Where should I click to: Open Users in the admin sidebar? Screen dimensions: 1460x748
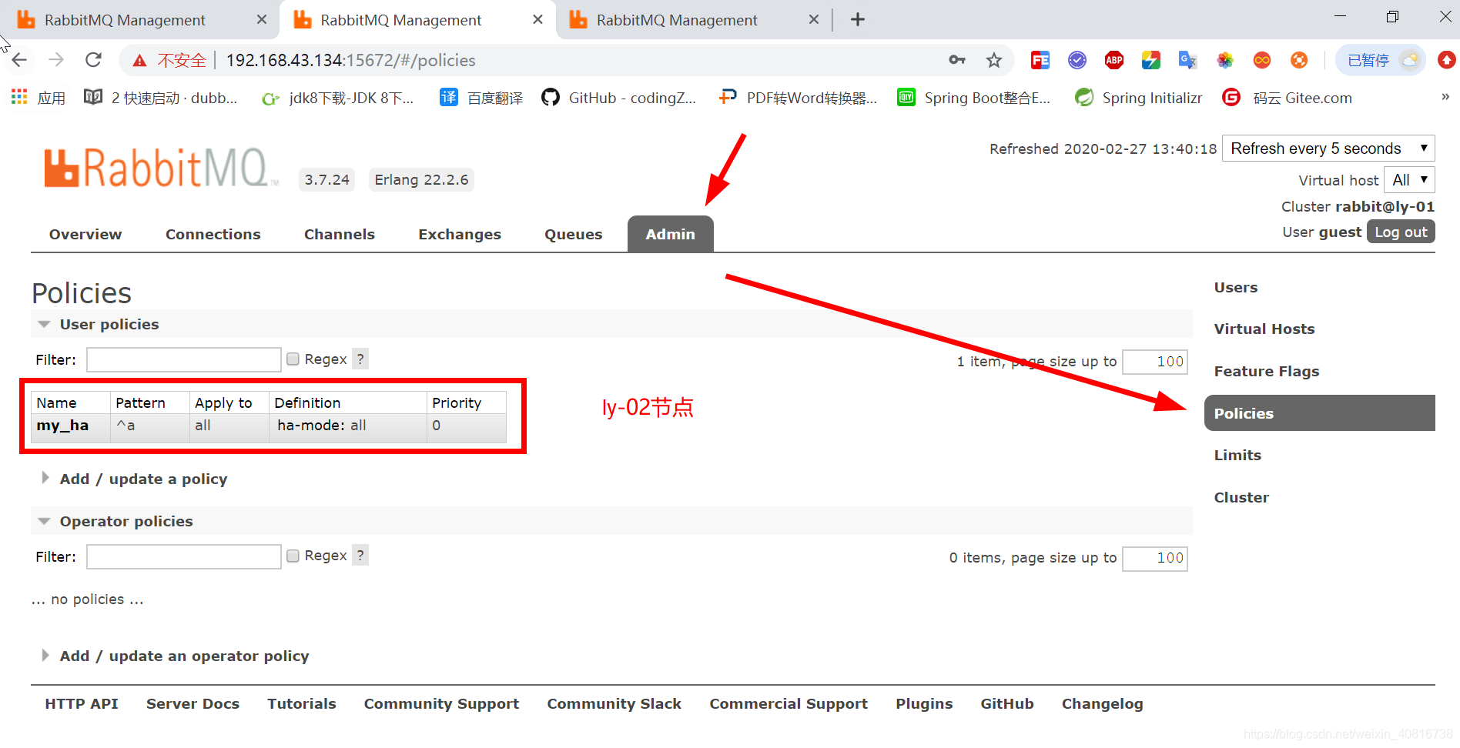point(1236,287)
